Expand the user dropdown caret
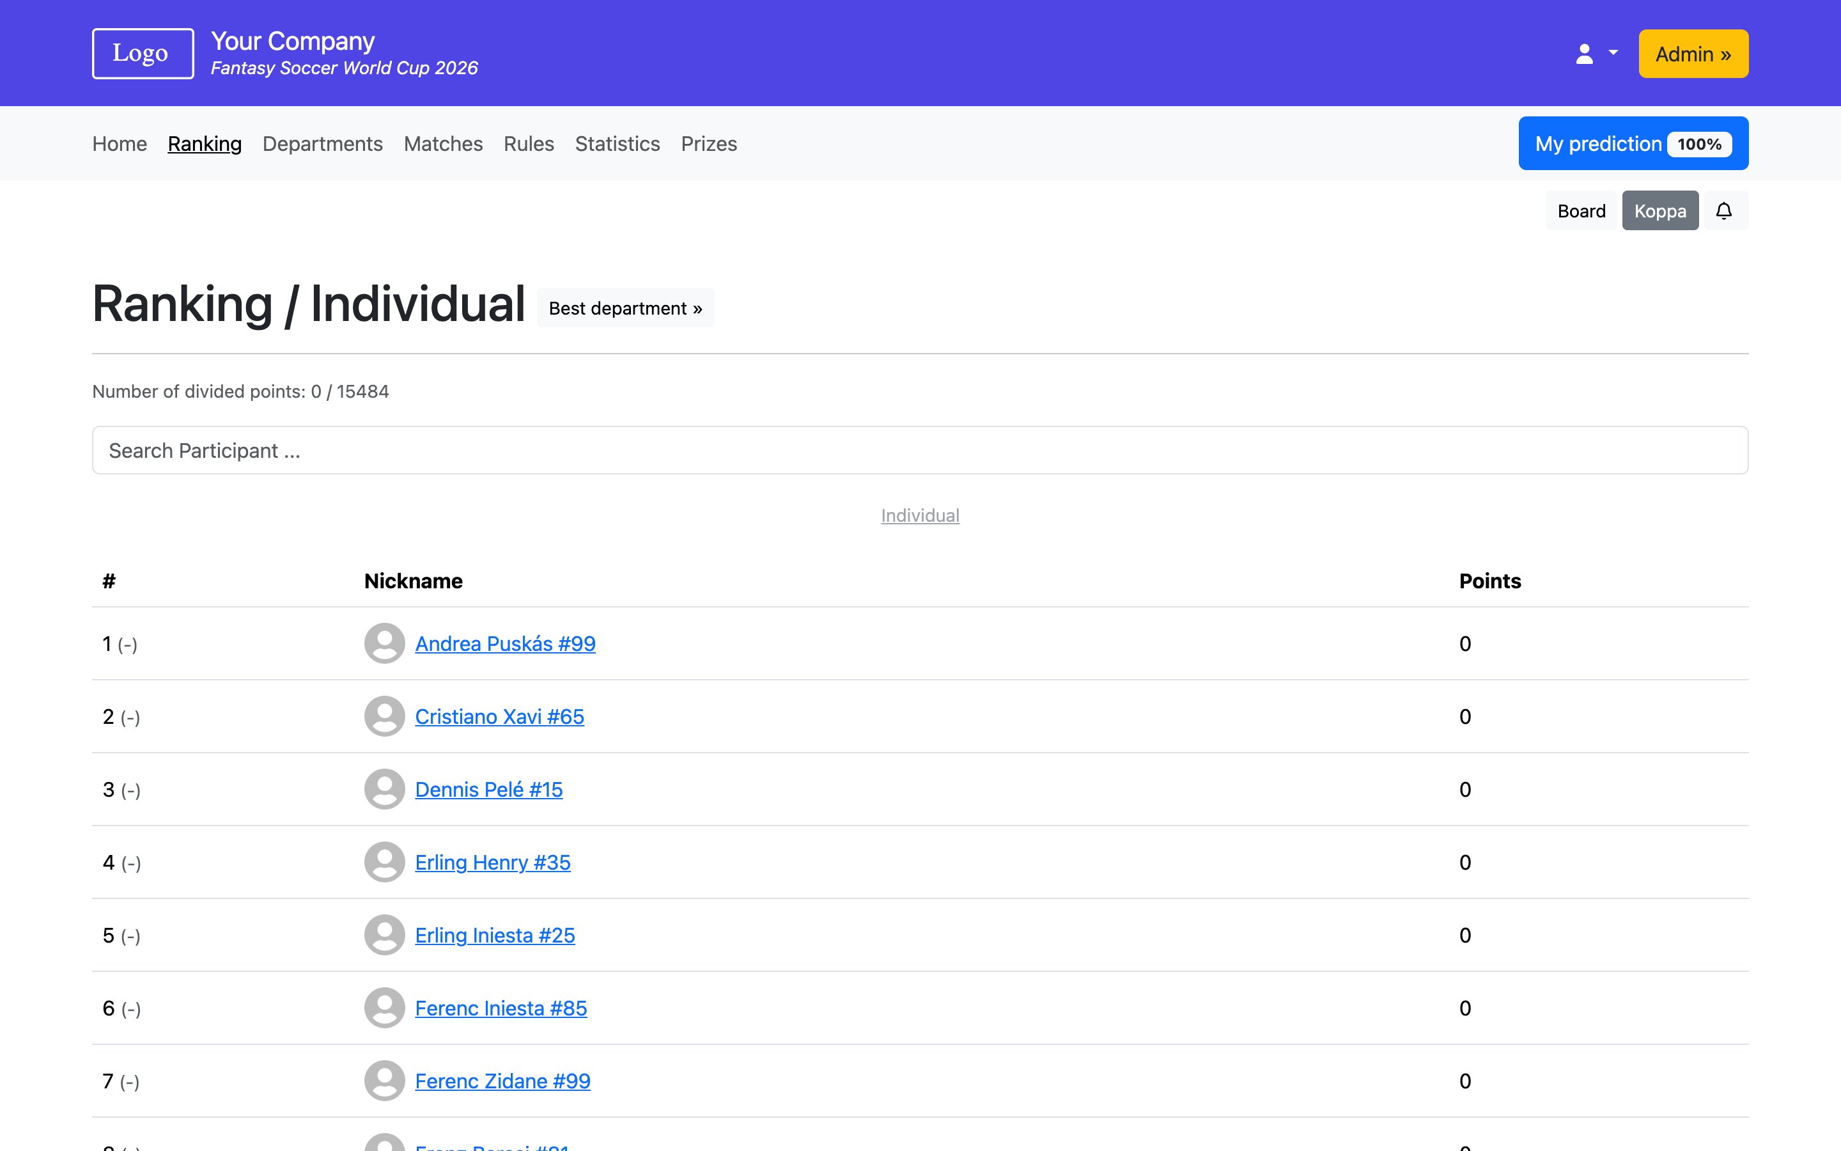 tap(1613, 53)
